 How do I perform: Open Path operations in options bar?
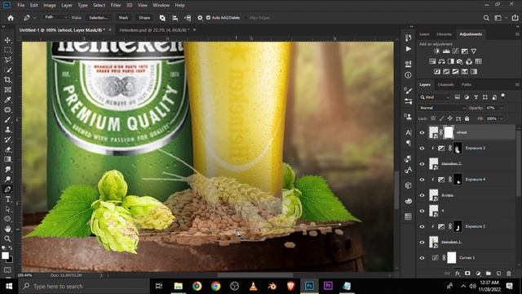tap(162, 18)
